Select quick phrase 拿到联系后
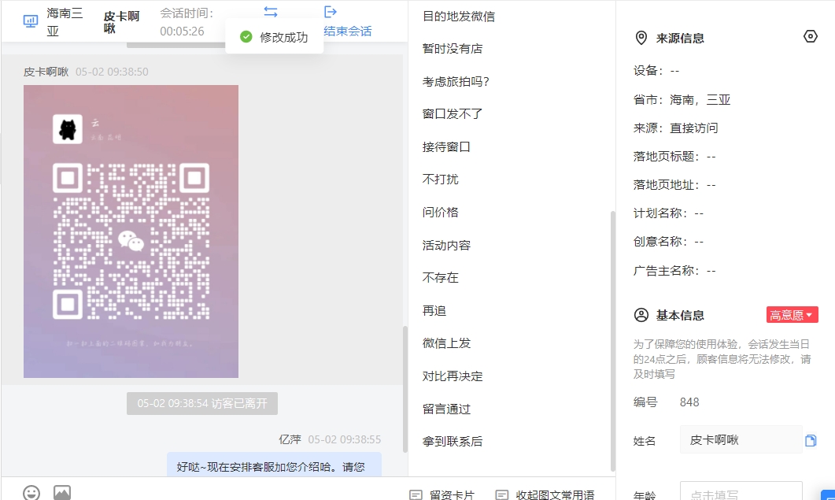Viewport: 835px width, 500px height. (453, 442)
